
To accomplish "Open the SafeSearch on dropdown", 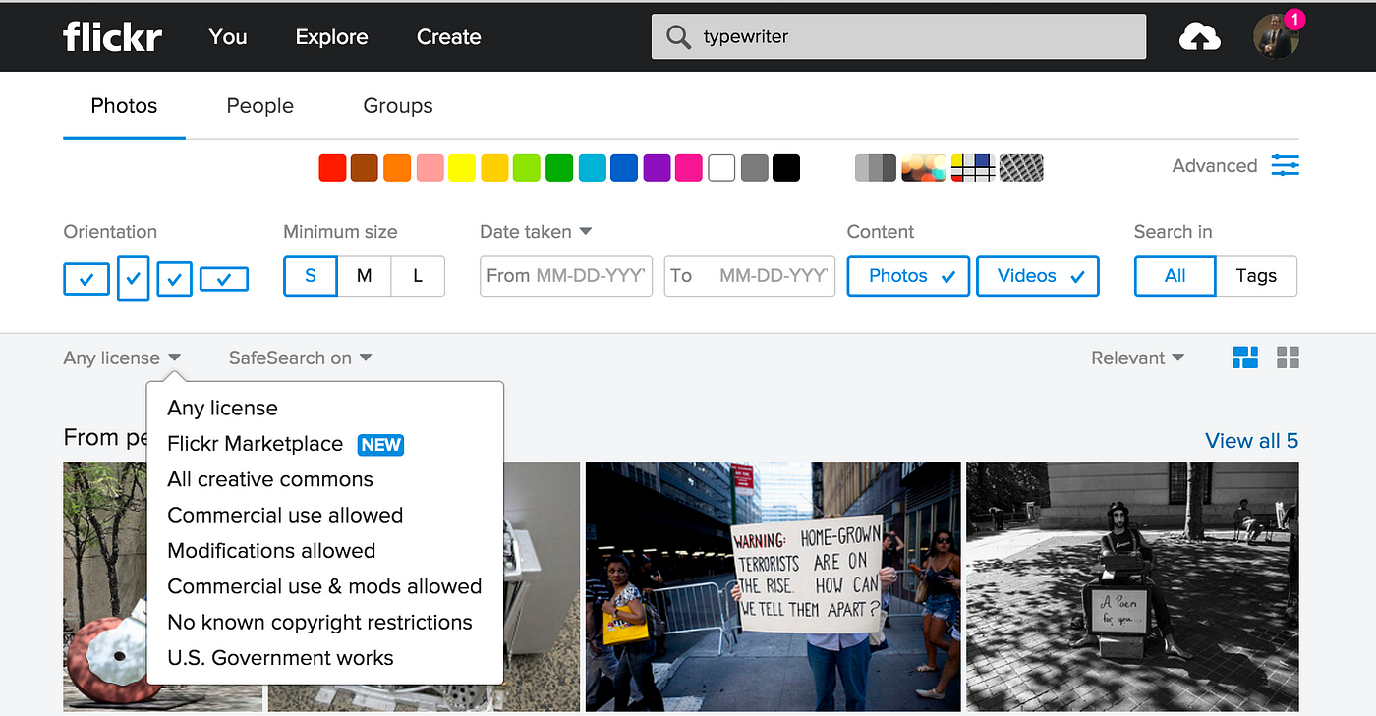I will pos(300,358).
